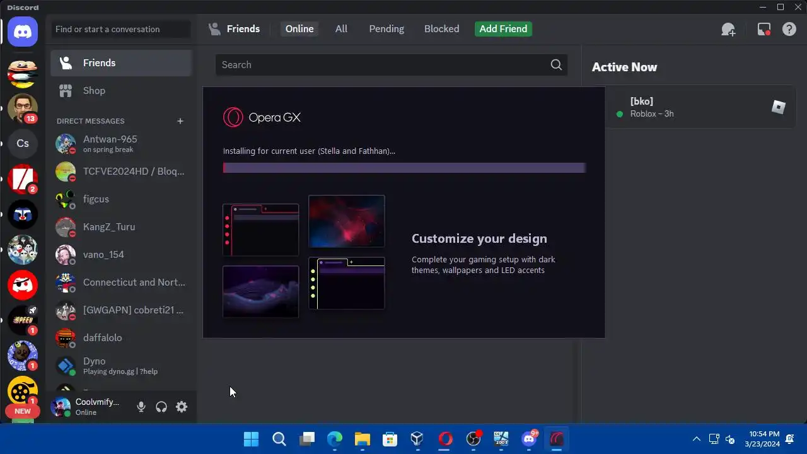Click the NEW unread mentions indicator
Screen dimensions: 807x454
23,411
